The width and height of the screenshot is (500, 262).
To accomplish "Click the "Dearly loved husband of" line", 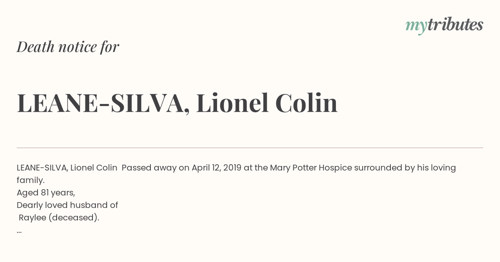I will pyautogui.click(x=67, y=205).
